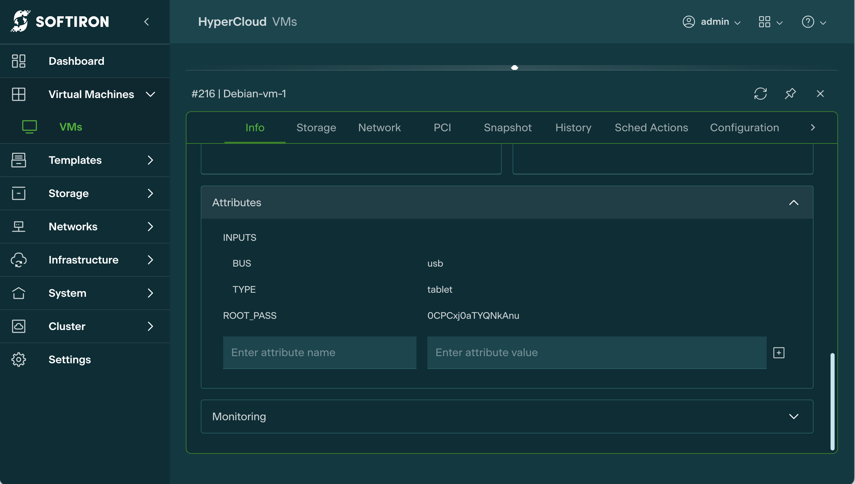Pin the Debian-vm-1 detail panel
The image size is (855, 484).
pyautogui.click(x=790, y=94)
